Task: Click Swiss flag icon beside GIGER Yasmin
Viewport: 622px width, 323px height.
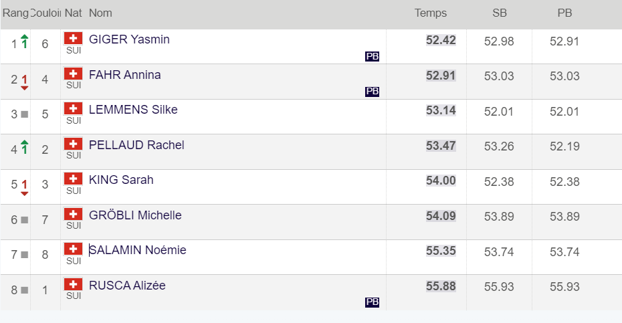Action: (74, 39)
